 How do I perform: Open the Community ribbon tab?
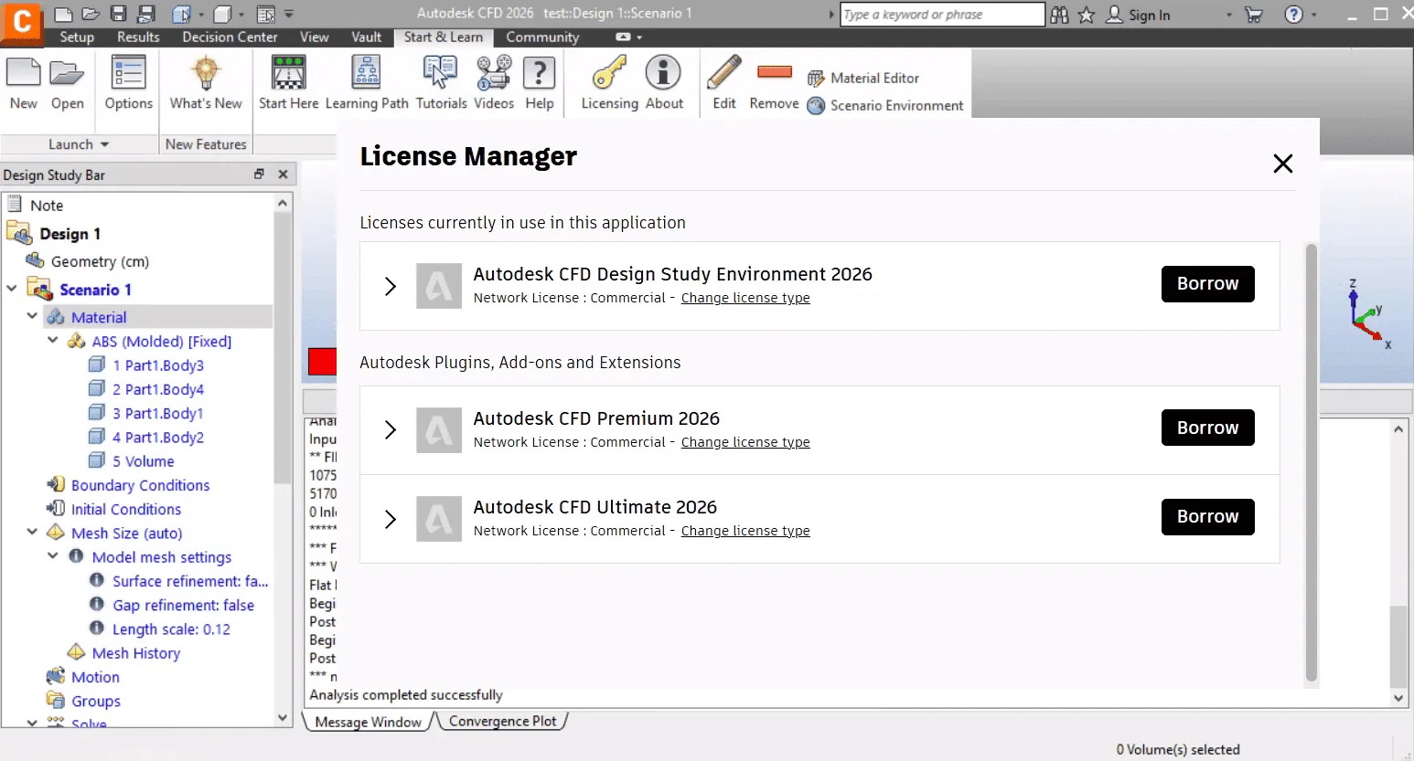tap(542, 37)
